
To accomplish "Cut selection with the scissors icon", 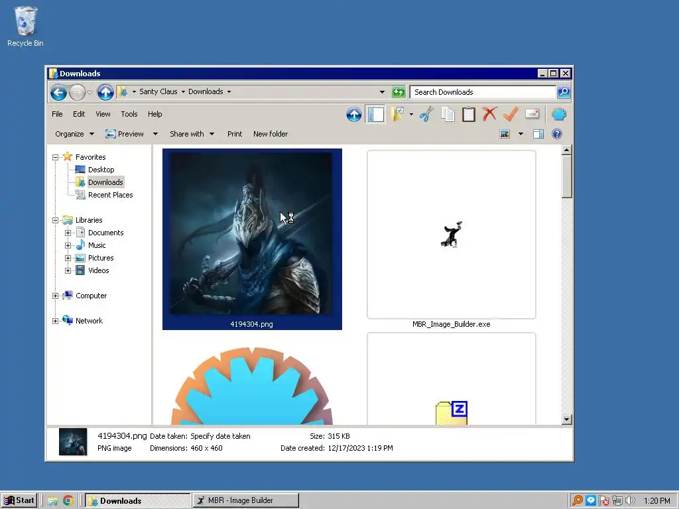I will tap(426, 114).
